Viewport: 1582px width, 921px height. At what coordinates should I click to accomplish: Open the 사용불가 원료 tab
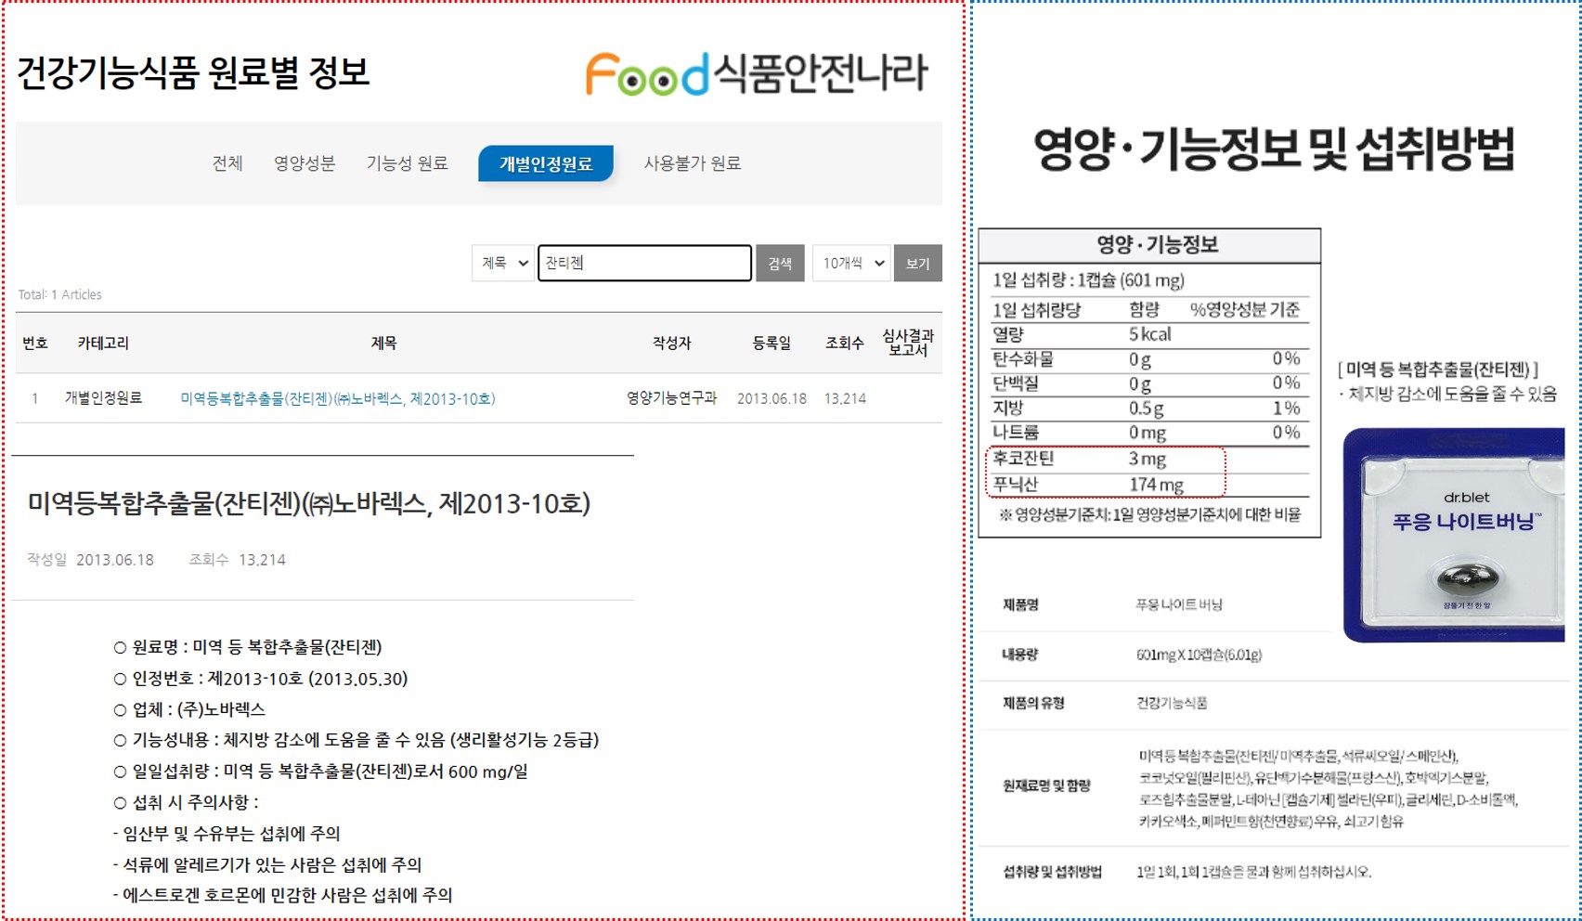693,163
